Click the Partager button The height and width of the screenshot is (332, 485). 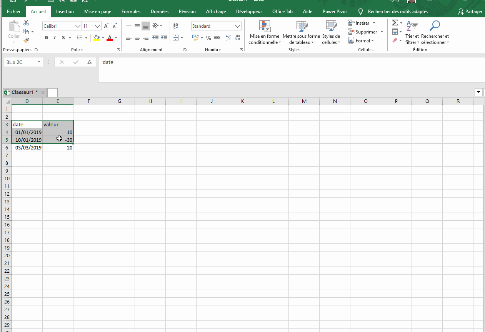pyautogui.click(x=470, y=12)
